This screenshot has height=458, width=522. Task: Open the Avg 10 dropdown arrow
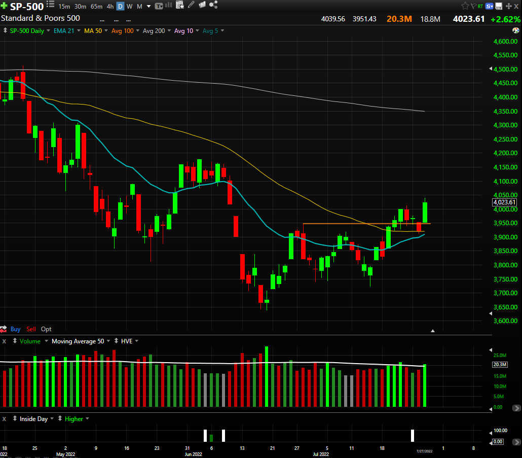coord(198,30)
